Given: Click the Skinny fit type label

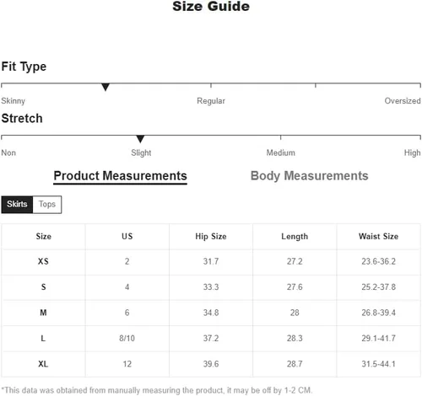Looking at the screenshot, I should tap(13, 101).
